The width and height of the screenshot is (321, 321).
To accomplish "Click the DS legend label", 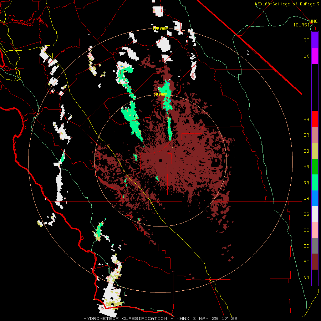I will pos(306,214).
